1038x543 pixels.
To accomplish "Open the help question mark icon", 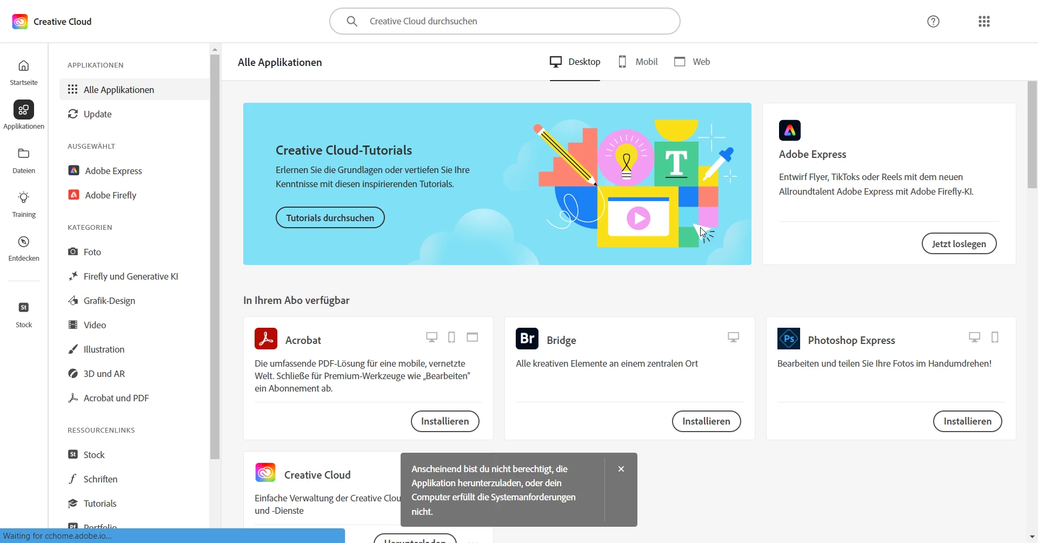I will (934, 22).
